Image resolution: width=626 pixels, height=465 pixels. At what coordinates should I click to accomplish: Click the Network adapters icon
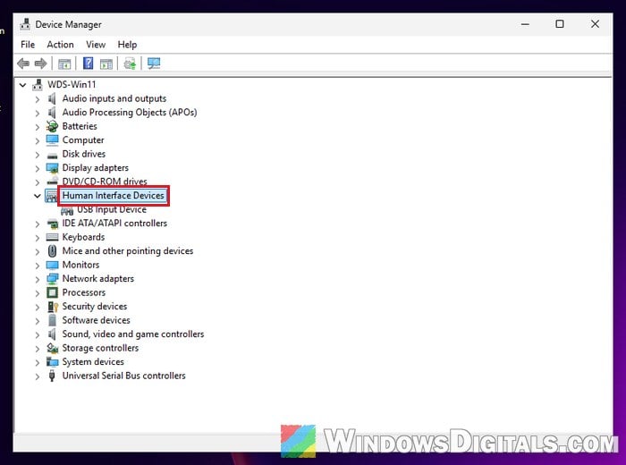point(52,279)
